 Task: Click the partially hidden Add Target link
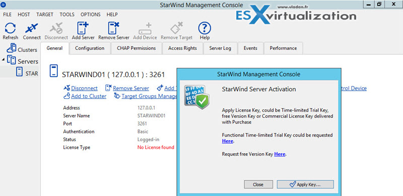coord(170,88)
